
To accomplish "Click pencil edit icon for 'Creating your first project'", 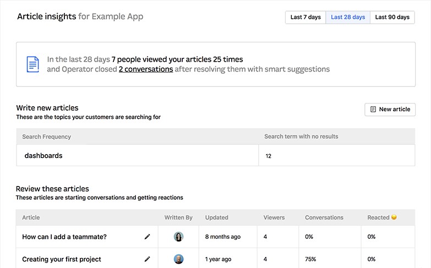I will [x=147, y=259].
